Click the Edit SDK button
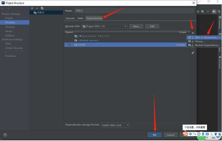Viewport: 222px width, 141px height. click(152, 26)
